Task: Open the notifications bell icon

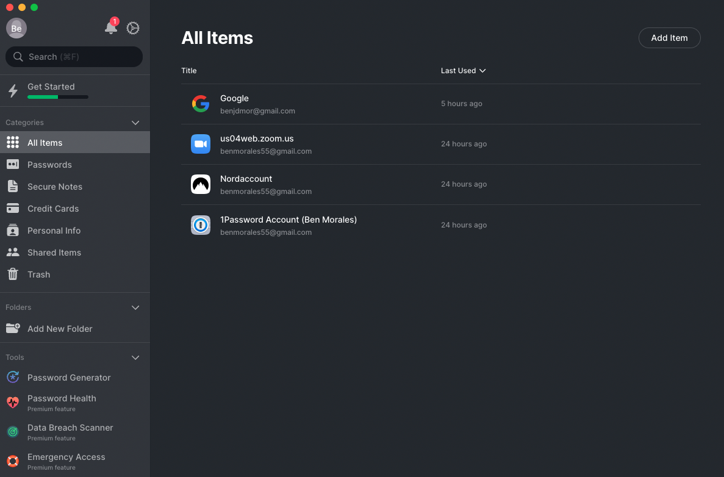Action: [111, 28]
